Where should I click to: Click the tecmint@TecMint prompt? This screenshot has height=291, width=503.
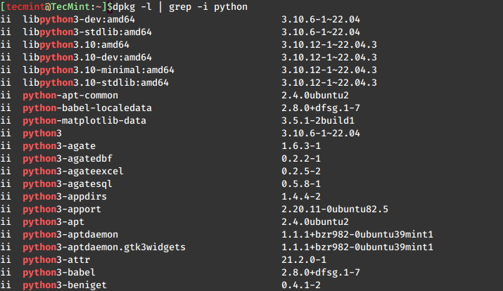51,6
